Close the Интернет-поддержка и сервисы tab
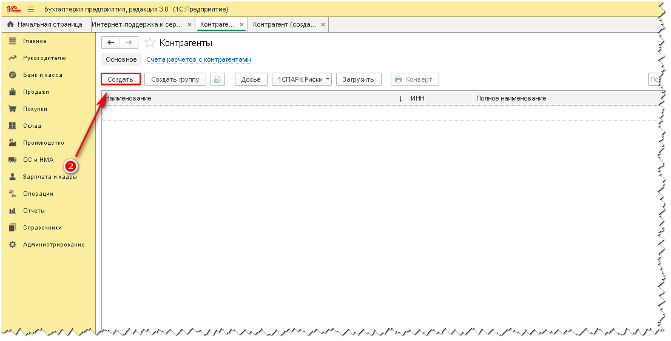The image size is (671, 341). click(189, 25)
